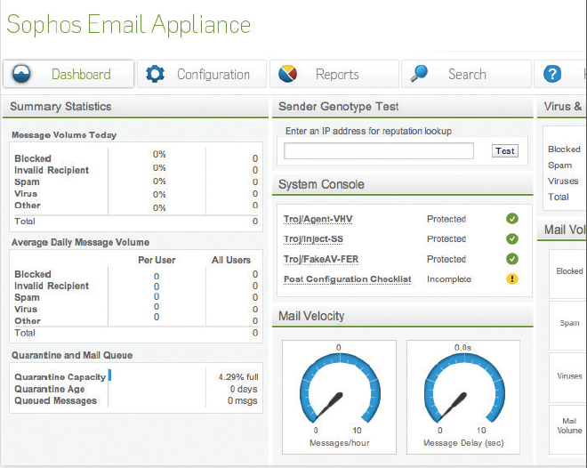This screenshot has height=468, width=587.
Task: Click 'Average Daily Message Volume' heading
Action: [80, 242]
